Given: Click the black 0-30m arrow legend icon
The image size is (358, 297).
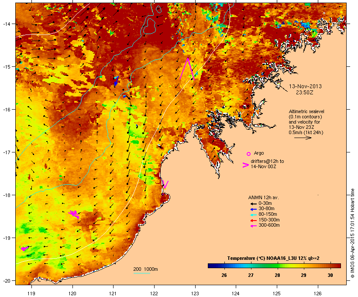Looking at the screenshot, I should [253, 204].
